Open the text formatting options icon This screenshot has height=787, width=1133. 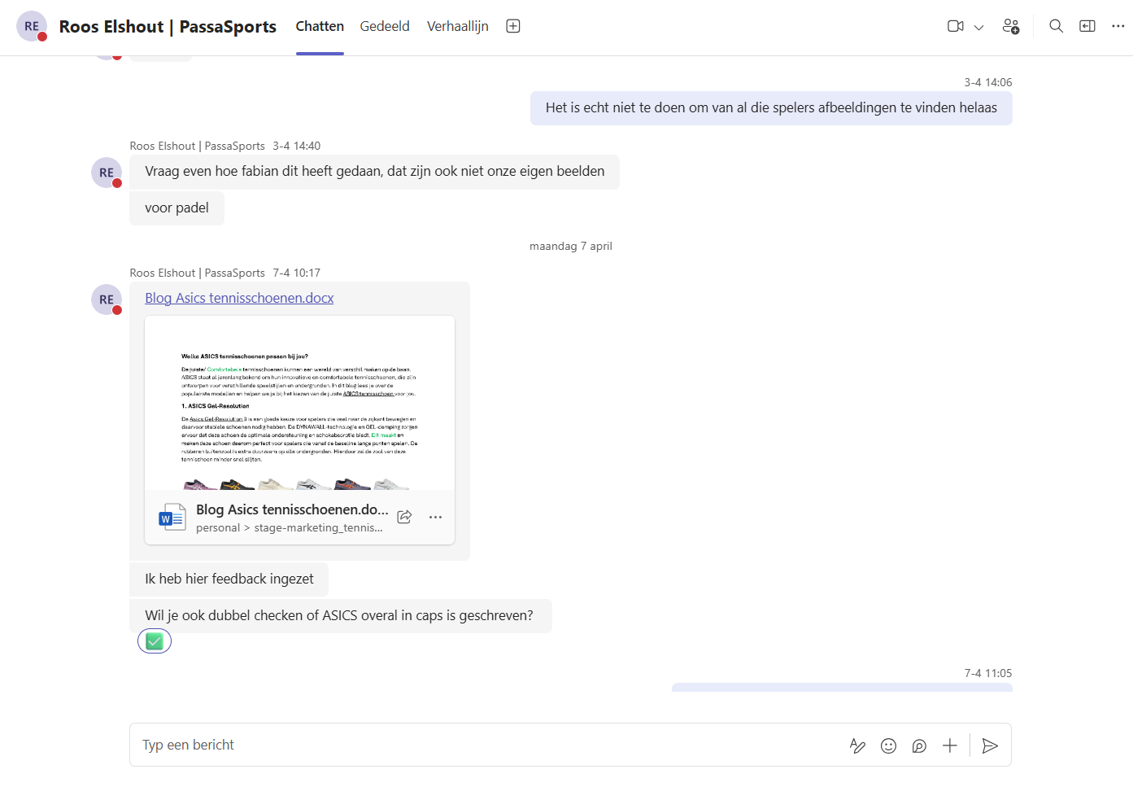pyautogui.click(x=857, y=745)
